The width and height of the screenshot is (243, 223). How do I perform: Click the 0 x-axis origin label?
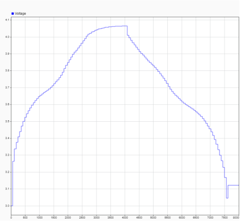[11, 218]
